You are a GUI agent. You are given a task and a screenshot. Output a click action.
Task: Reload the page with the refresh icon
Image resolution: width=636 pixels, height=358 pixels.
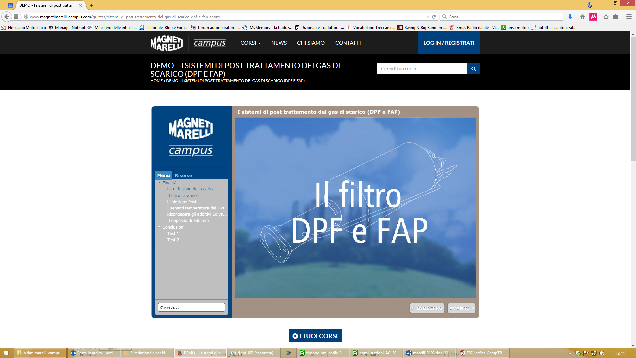pos(434,17)
